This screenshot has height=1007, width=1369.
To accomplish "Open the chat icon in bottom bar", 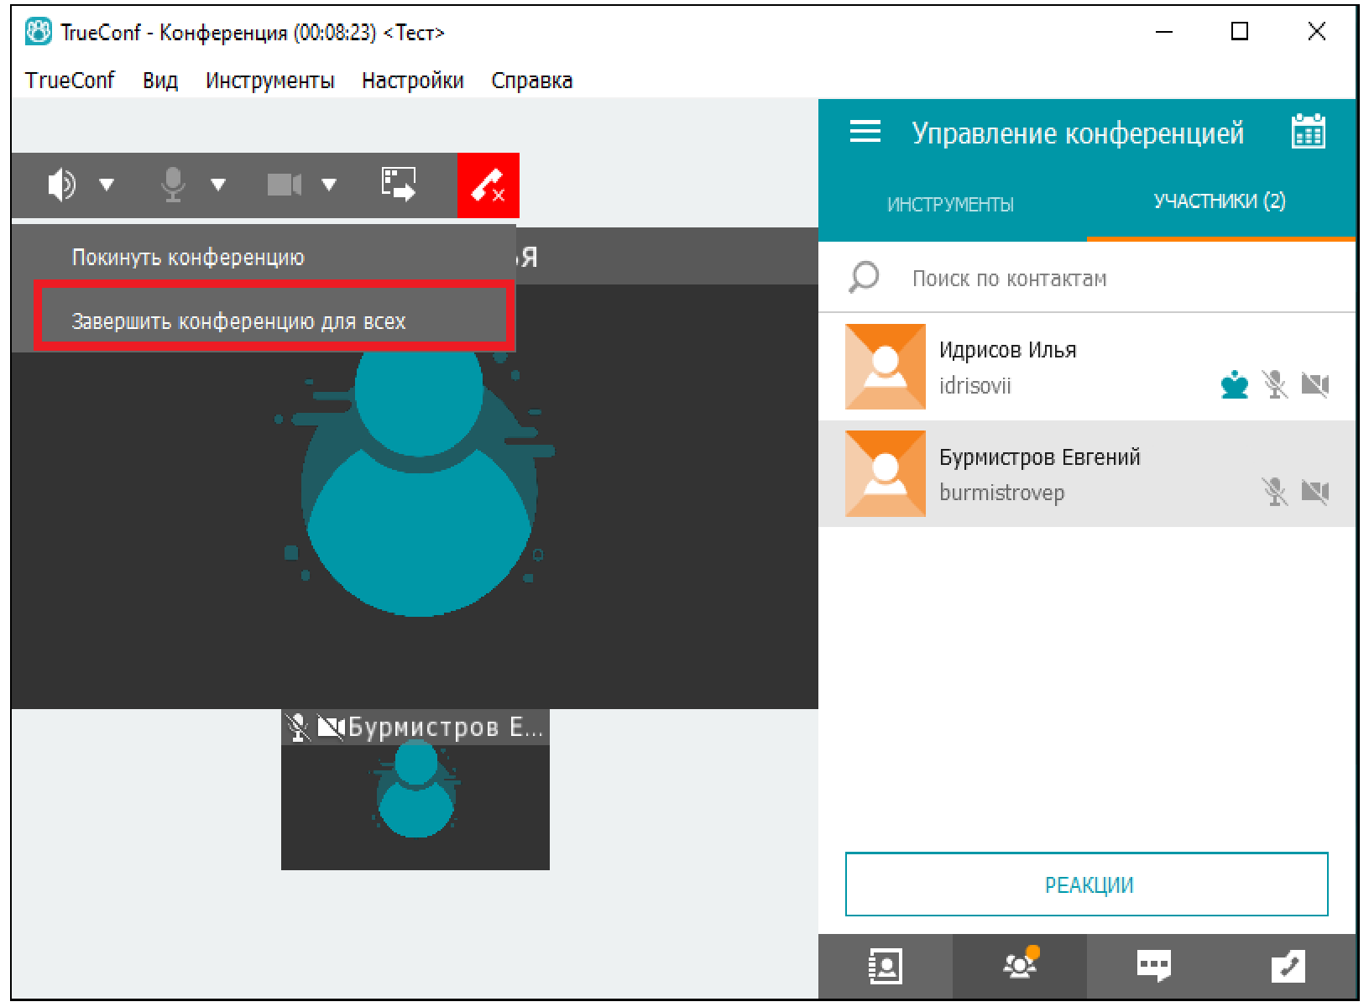I will coord(1153,966).
